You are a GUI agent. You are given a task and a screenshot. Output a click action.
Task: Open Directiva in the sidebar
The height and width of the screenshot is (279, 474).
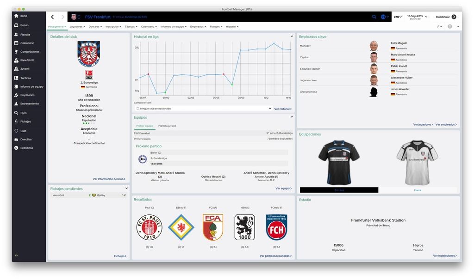click(x=23, y=139)
